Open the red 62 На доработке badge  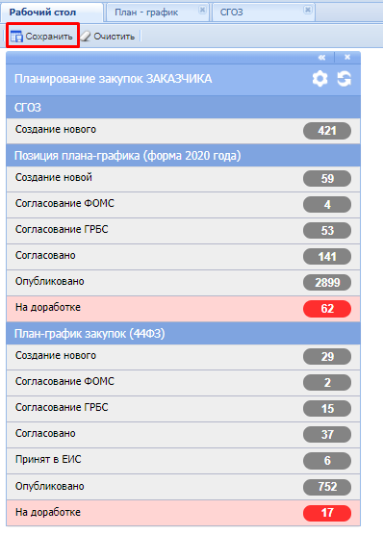pyautogui.click(x=326, y=309)
